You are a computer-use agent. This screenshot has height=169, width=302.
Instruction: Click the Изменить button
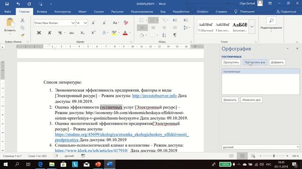coord(230,100)
